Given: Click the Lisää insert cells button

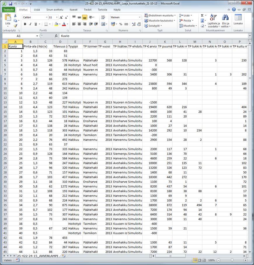Looking at the screenshot, I should [186, 15].
